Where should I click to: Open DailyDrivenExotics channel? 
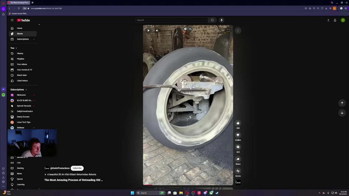coord(23,111)
